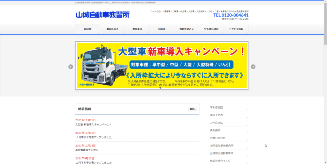Open the 安全運転講習 menu
Screen dimensions: 327x164
tap(211, 29)
